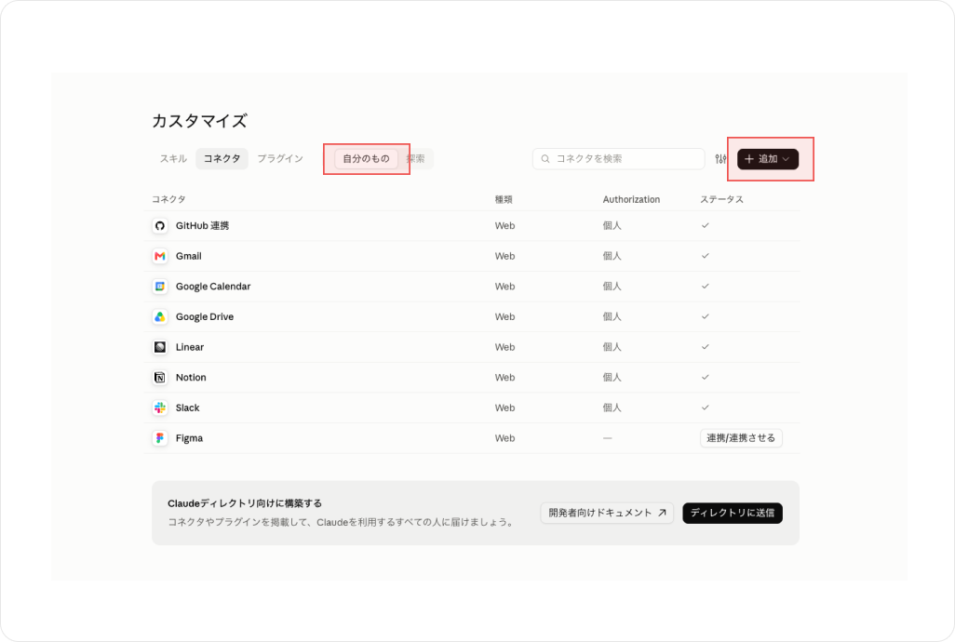Click the 種類 column header
Screen dimensions: 955x642
pyautogui.click(x=504, y=200)
